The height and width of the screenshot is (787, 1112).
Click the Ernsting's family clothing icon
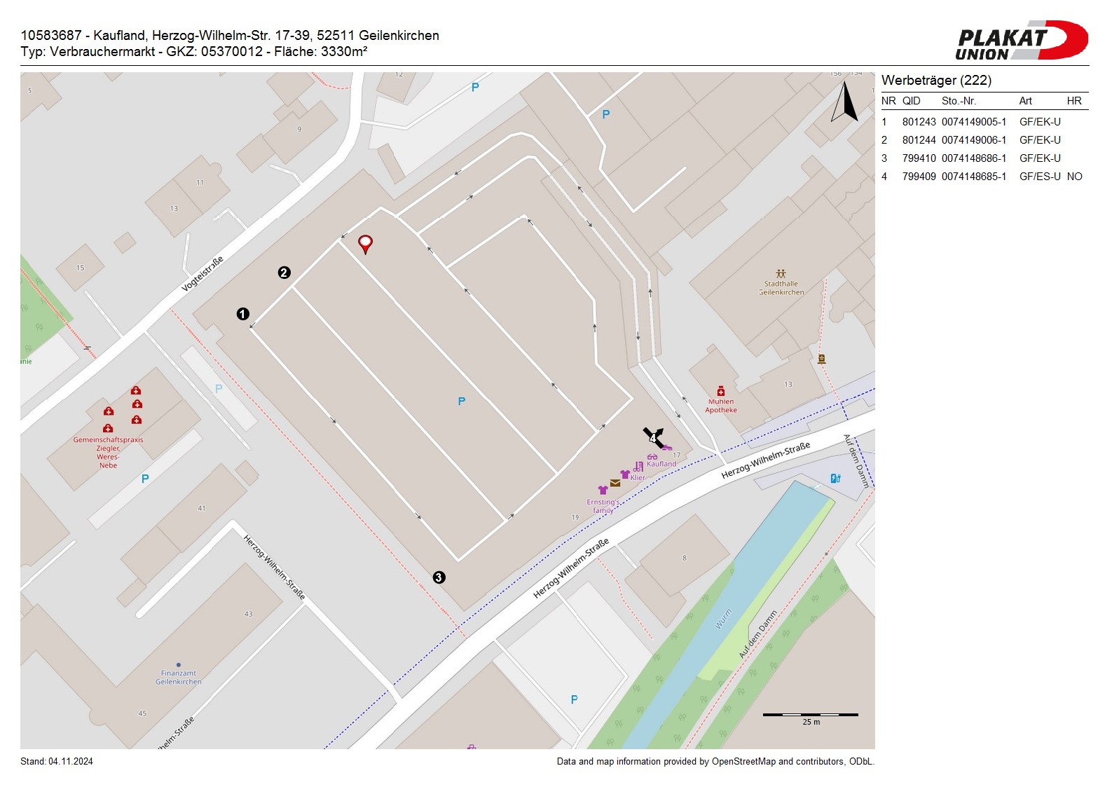(603, 490)
